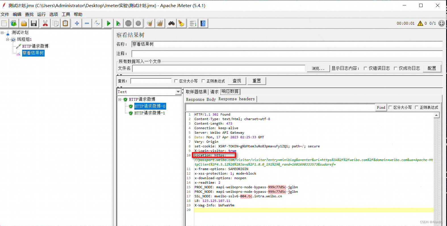
Task: Switch to 请求 tab
Action: [x=214, y=92]
